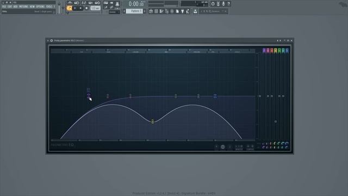Click previous pattern arrow left of Pattern 1
Screen dimensions: 348x196
[124, 11]
